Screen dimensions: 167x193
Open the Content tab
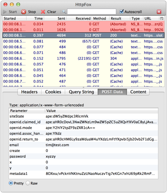point(138,92)
